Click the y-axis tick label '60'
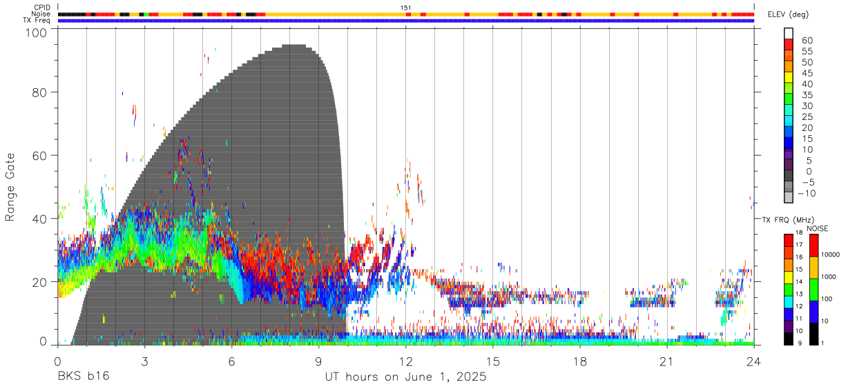This screenshot has height=391, width=848. click(x=41, y=155)
